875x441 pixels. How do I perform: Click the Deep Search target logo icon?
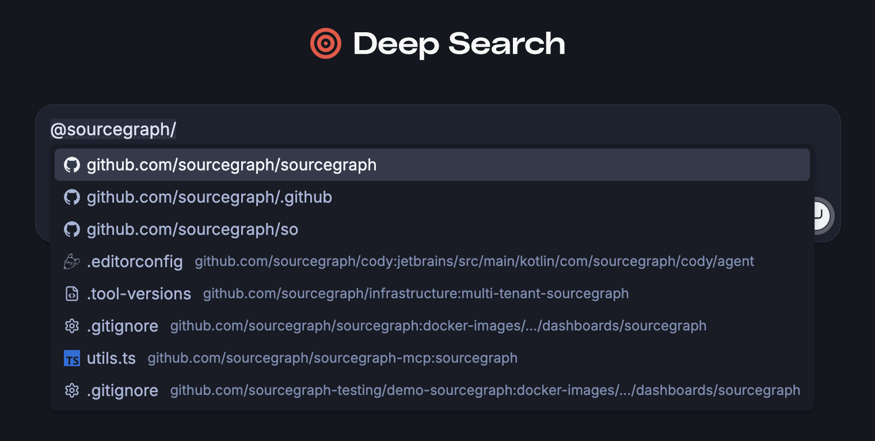tap(326, 44)
